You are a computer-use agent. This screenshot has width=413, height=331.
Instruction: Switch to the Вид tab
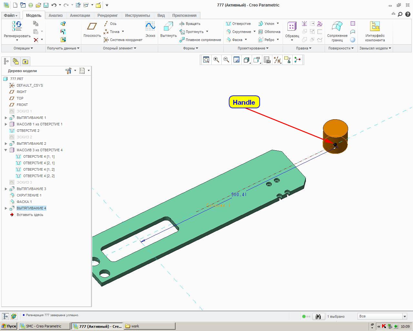pyautogui.click(x=161, y=16)
